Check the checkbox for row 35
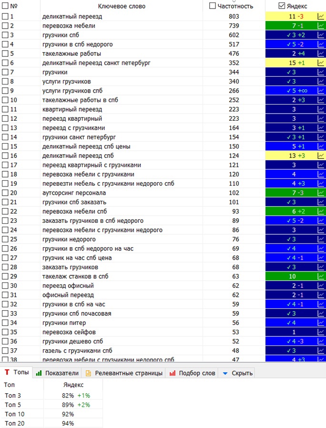This screenshot has width=326, height=428. click(5, 332)
